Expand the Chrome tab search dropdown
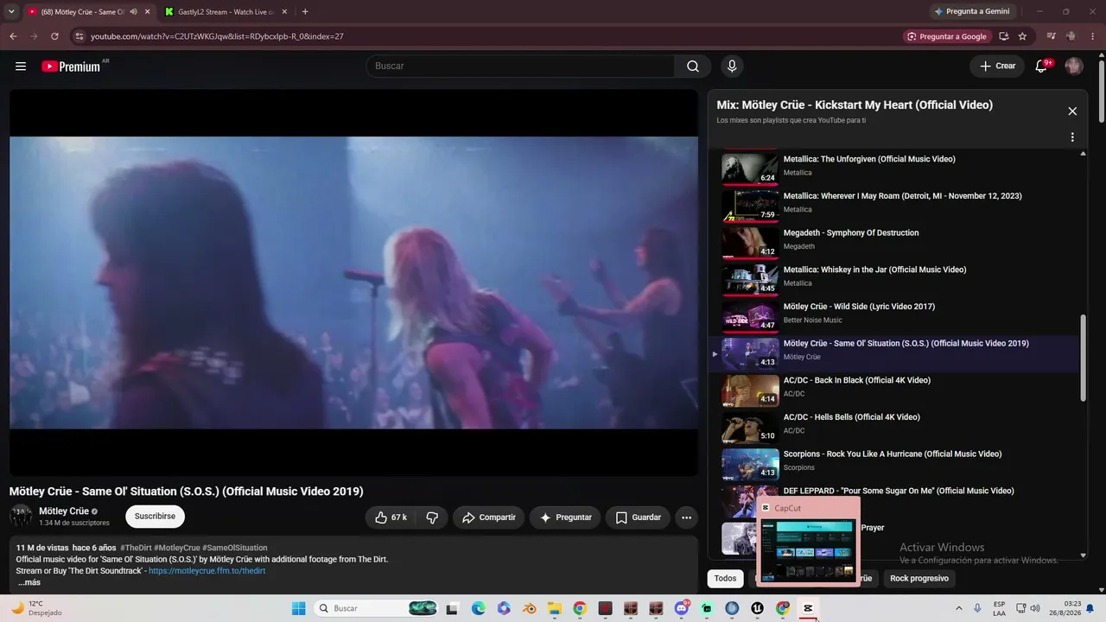This screenshot has height=622, width=1106. 11,12
